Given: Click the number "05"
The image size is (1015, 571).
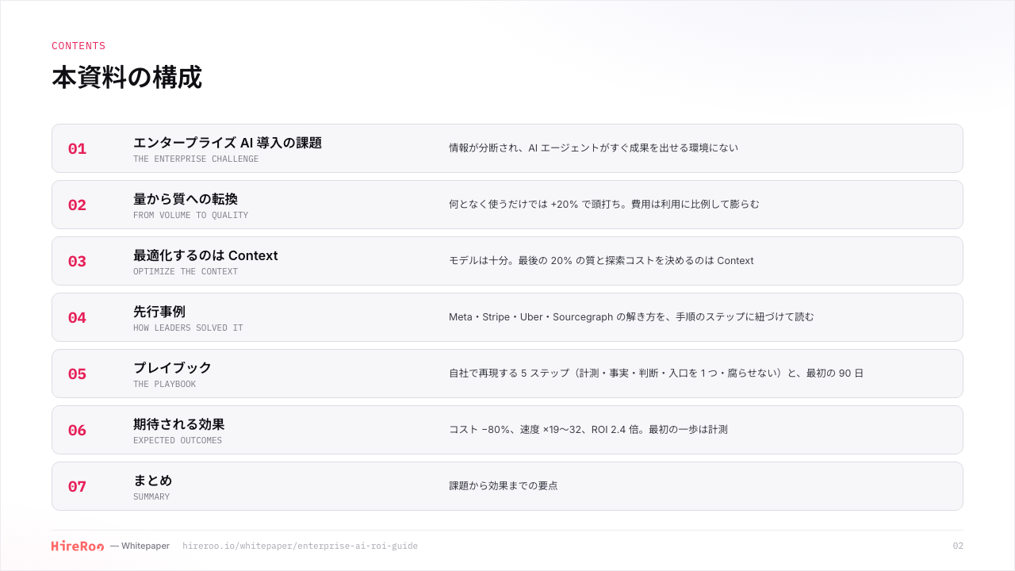Looking at the screenshot, I should pyautogui.click(x=77, y=374).
